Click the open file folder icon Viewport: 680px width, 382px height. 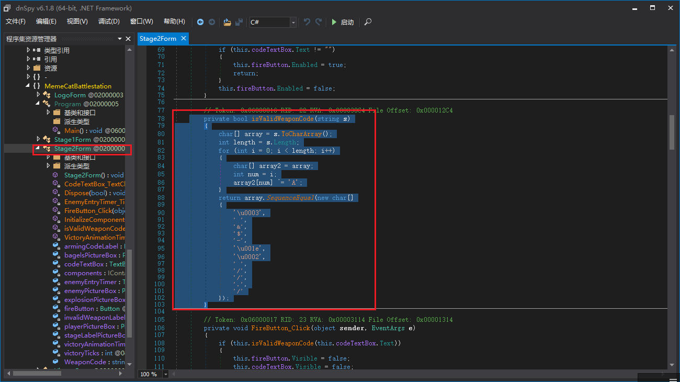(227, 22)
